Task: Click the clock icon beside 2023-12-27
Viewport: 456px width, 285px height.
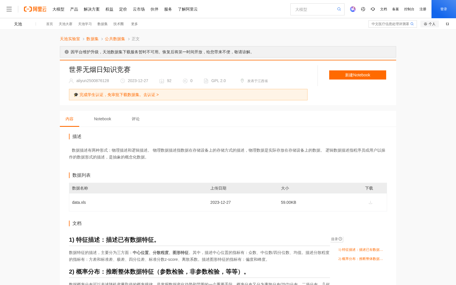Action: click(123, 81)
